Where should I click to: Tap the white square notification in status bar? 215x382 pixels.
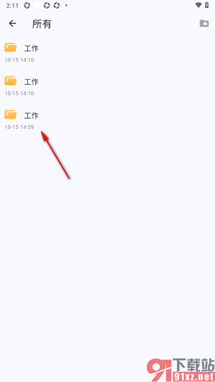pyautogui.click(x=37, y=5)
